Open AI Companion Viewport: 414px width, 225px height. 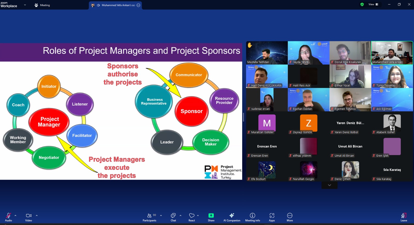pyautogui.click(x=232, y=217)
